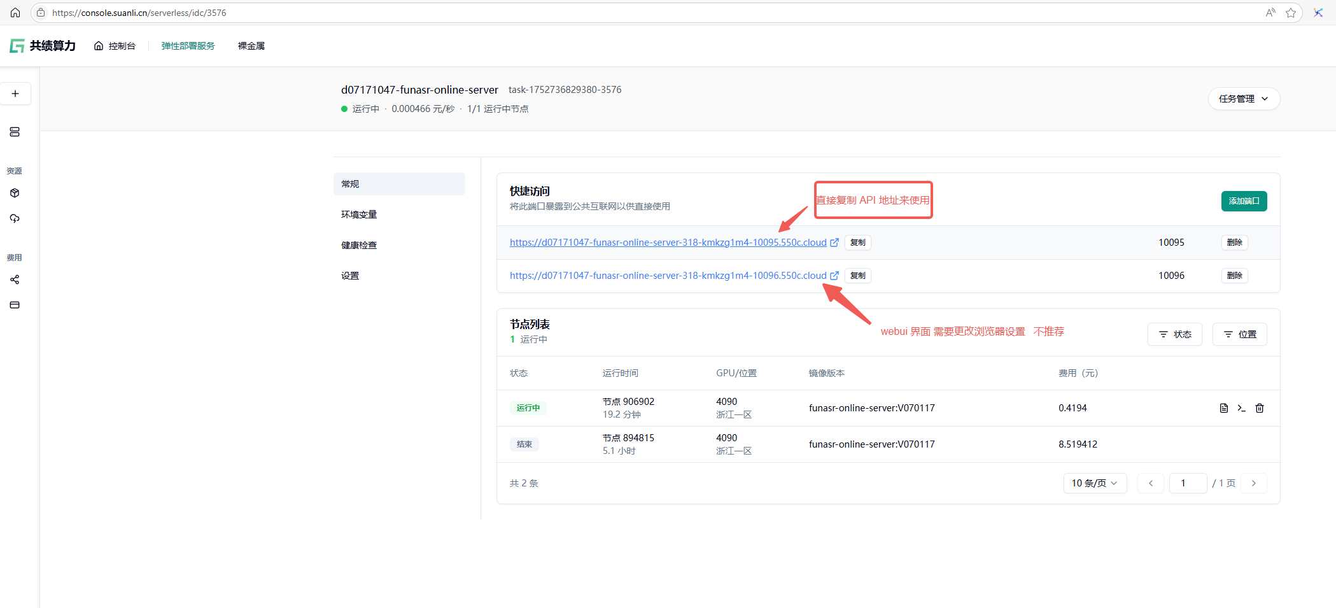Copy the port 10095 URL
The image size is (1336, 608).
[x=857, y=243]
